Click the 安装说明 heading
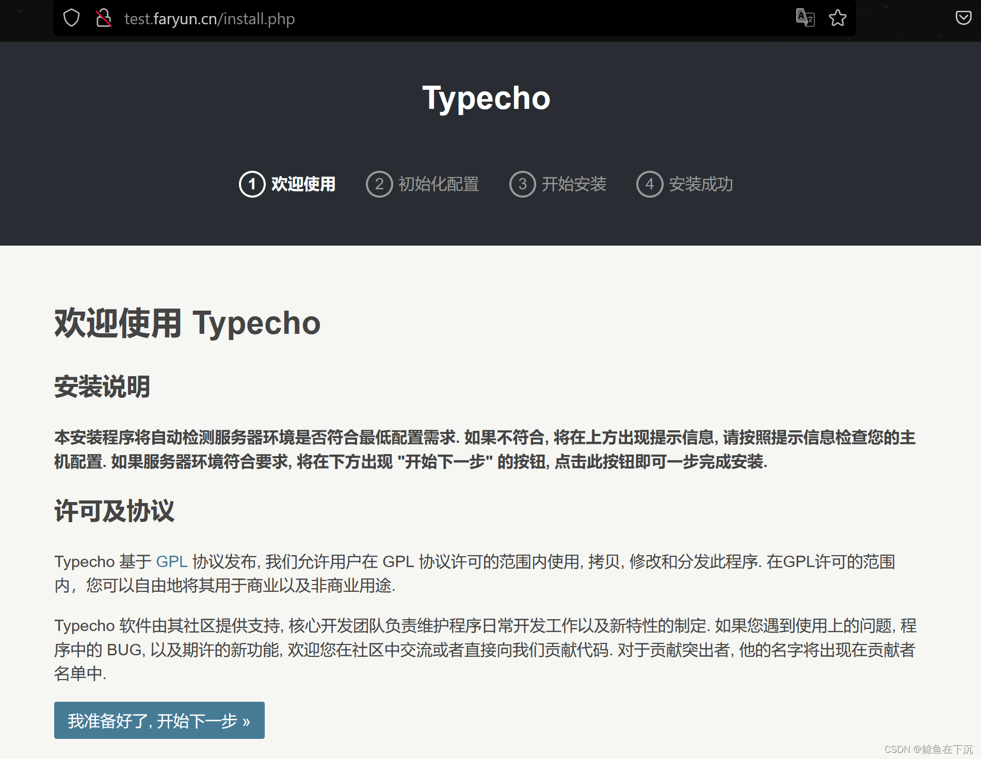The width and height of the screenshot is (981, 759). [x=102, y=386]
